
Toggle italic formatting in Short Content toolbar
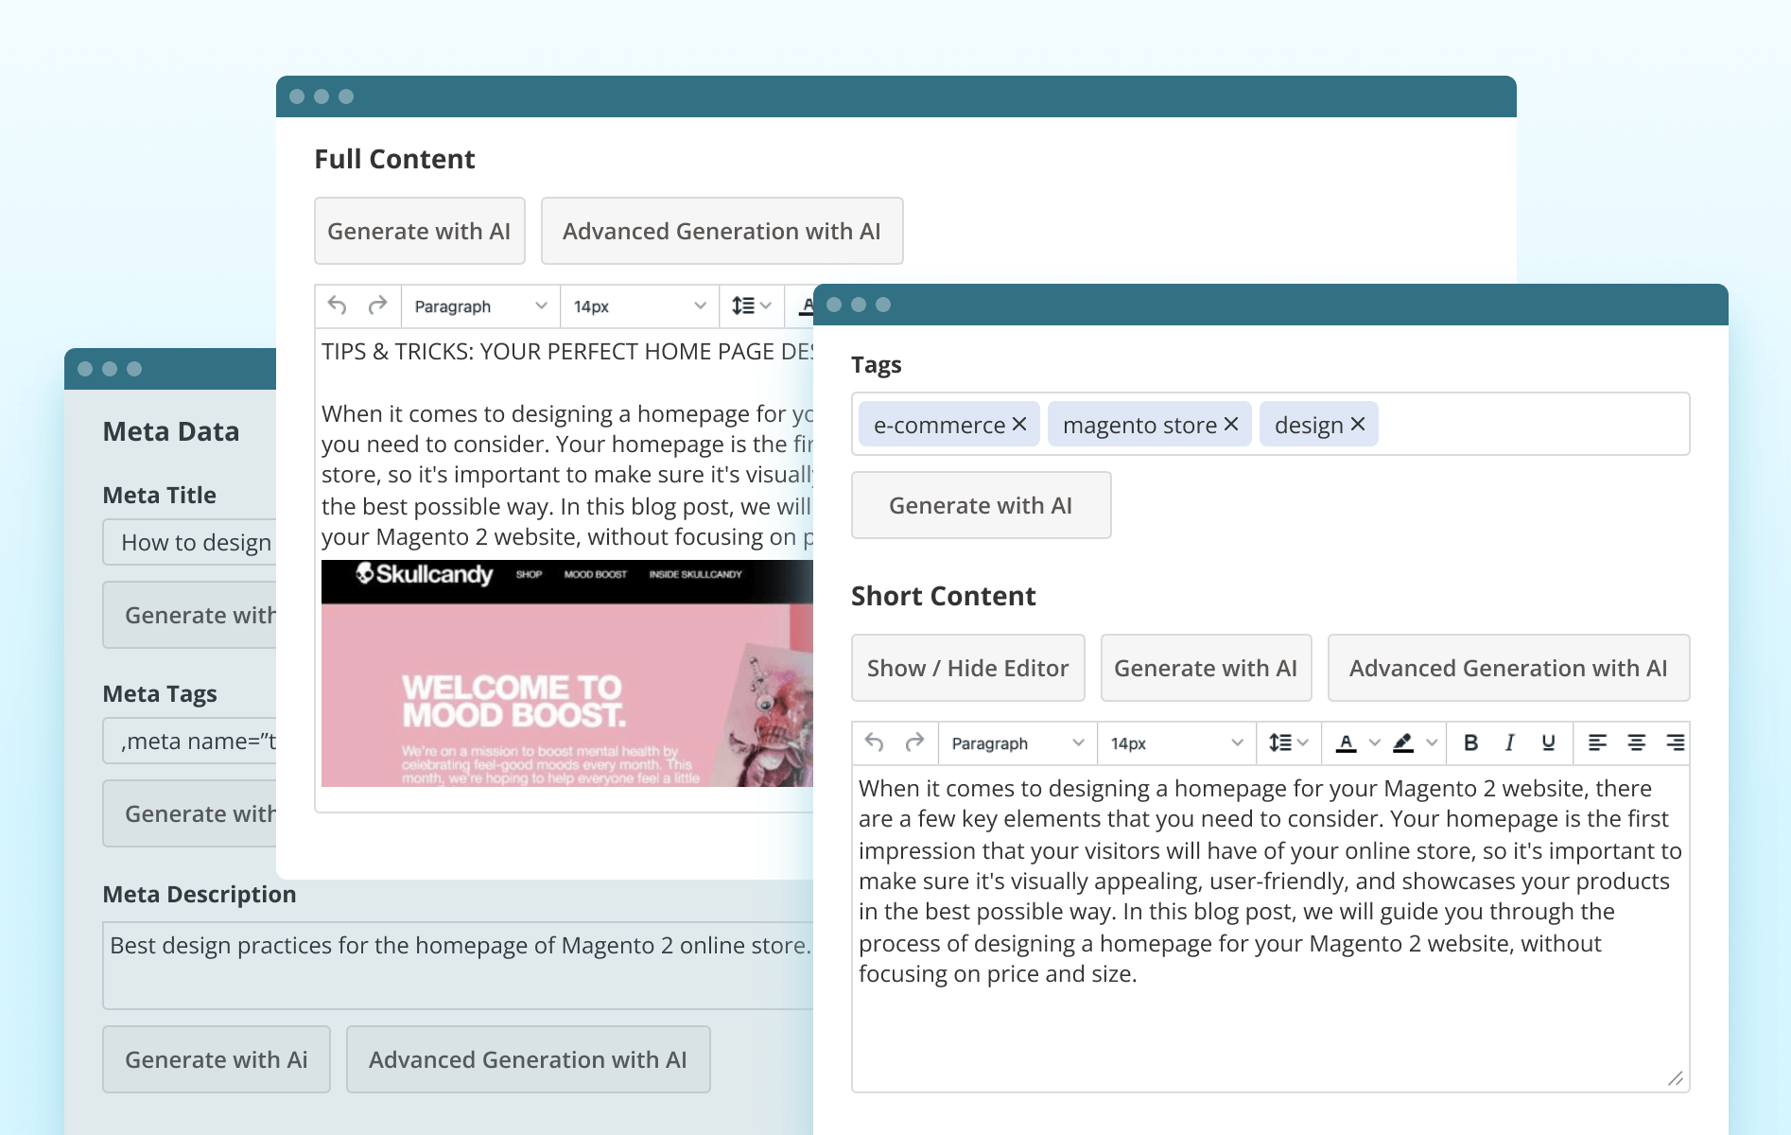point(1509,742)
